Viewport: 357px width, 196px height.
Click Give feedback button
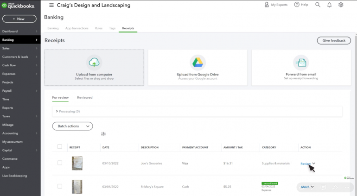pos(334,40)
